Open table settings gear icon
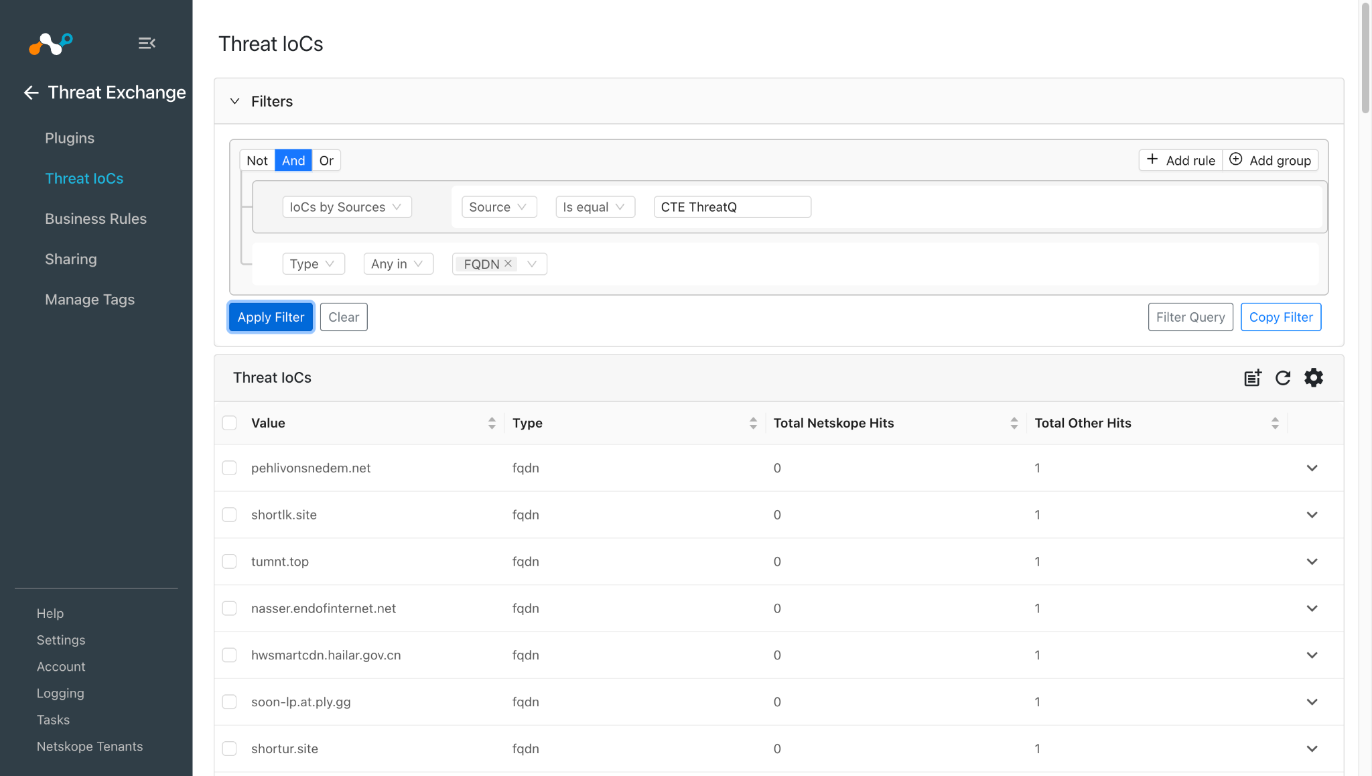The width and height of the screenshot is (1372, 776). pos(1314,378)
